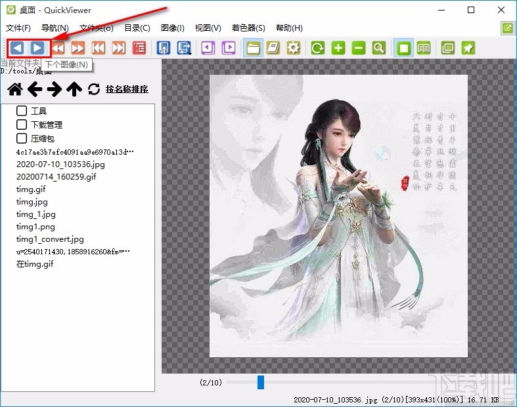Open the 工具 folder entry
The width and height of the screenshot is (517, 407).
(39, 111)
